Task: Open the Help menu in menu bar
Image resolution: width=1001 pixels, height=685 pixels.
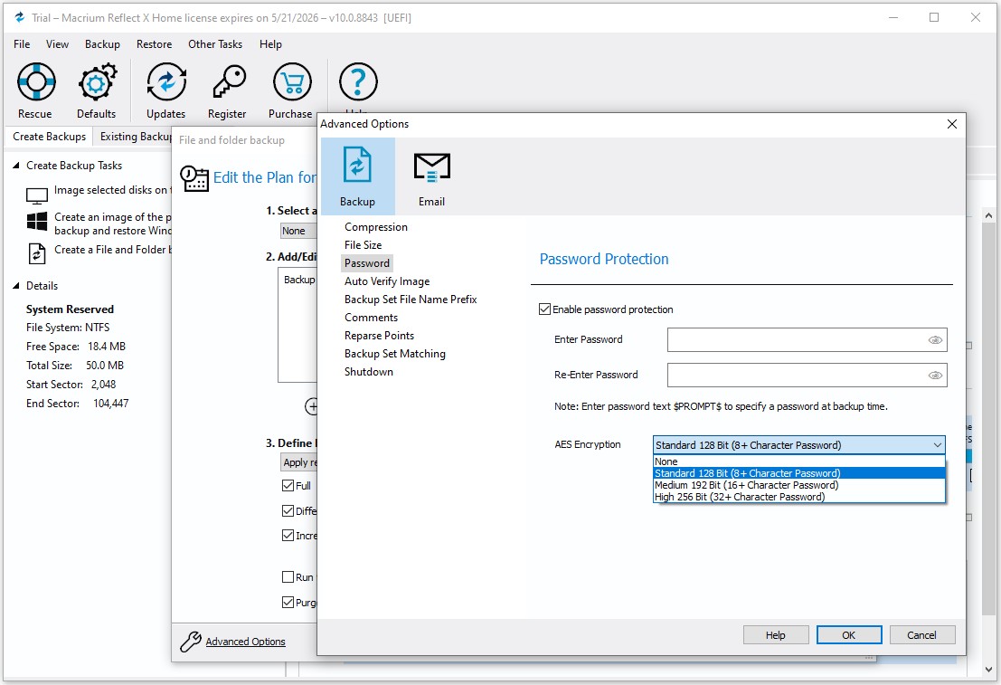Action: pos(270,44)
